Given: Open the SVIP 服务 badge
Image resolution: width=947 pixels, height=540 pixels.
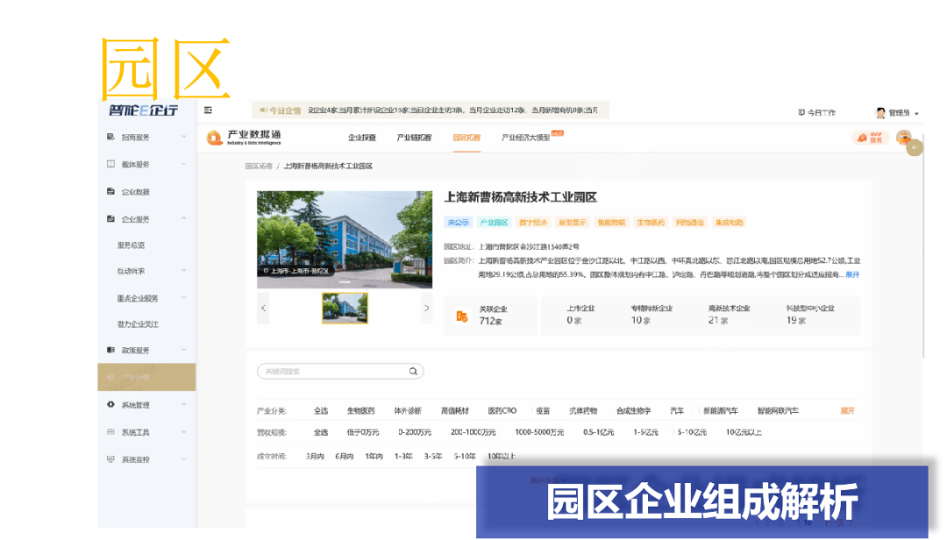Looking at the screenshot, I should (870, 138).
